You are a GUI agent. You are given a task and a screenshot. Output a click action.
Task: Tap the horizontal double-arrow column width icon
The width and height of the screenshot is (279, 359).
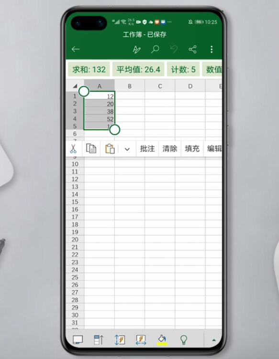point(141,340)
